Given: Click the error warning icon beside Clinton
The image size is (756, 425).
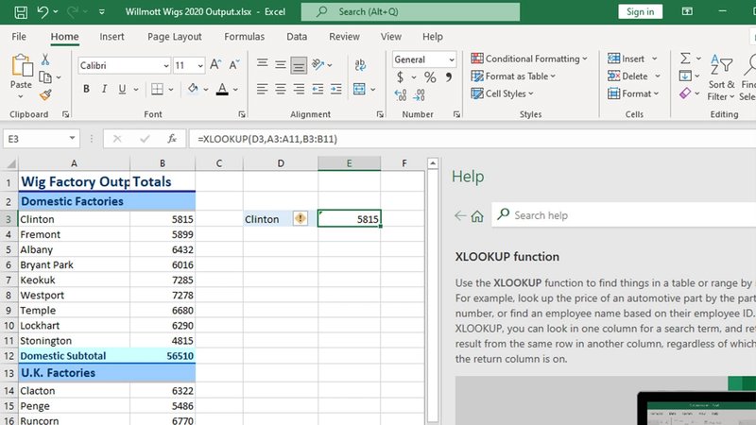Looking at the screenshot, I should [x=300, y=219].
